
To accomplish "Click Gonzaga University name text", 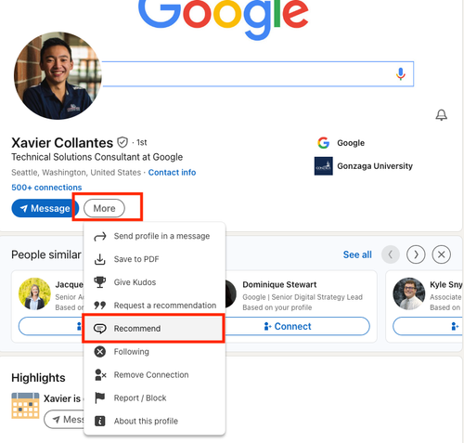I will [x=375, y=166].
